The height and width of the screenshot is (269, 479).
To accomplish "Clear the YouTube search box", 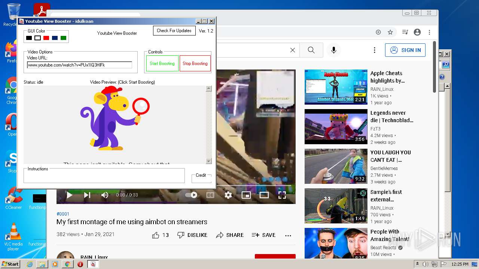I will tap(293, 50).
